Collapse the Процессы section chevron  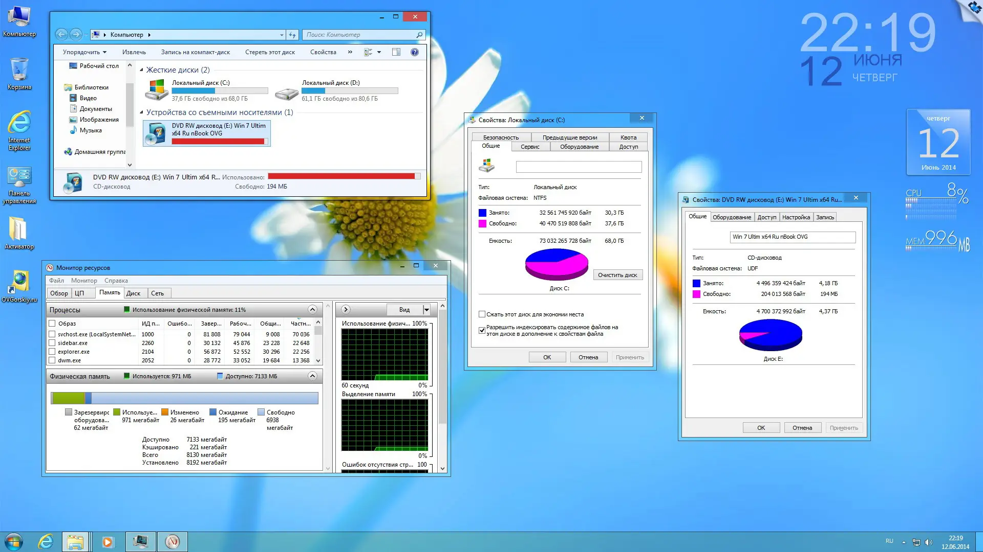(x=312, y=310)
